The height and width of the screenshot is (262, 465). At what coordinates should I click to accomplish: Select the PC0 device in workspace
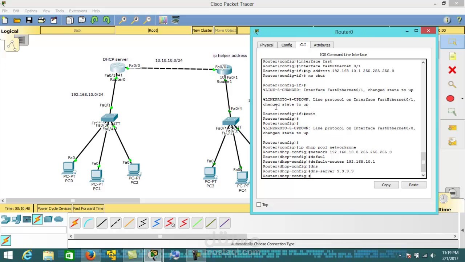pos(68,168)
